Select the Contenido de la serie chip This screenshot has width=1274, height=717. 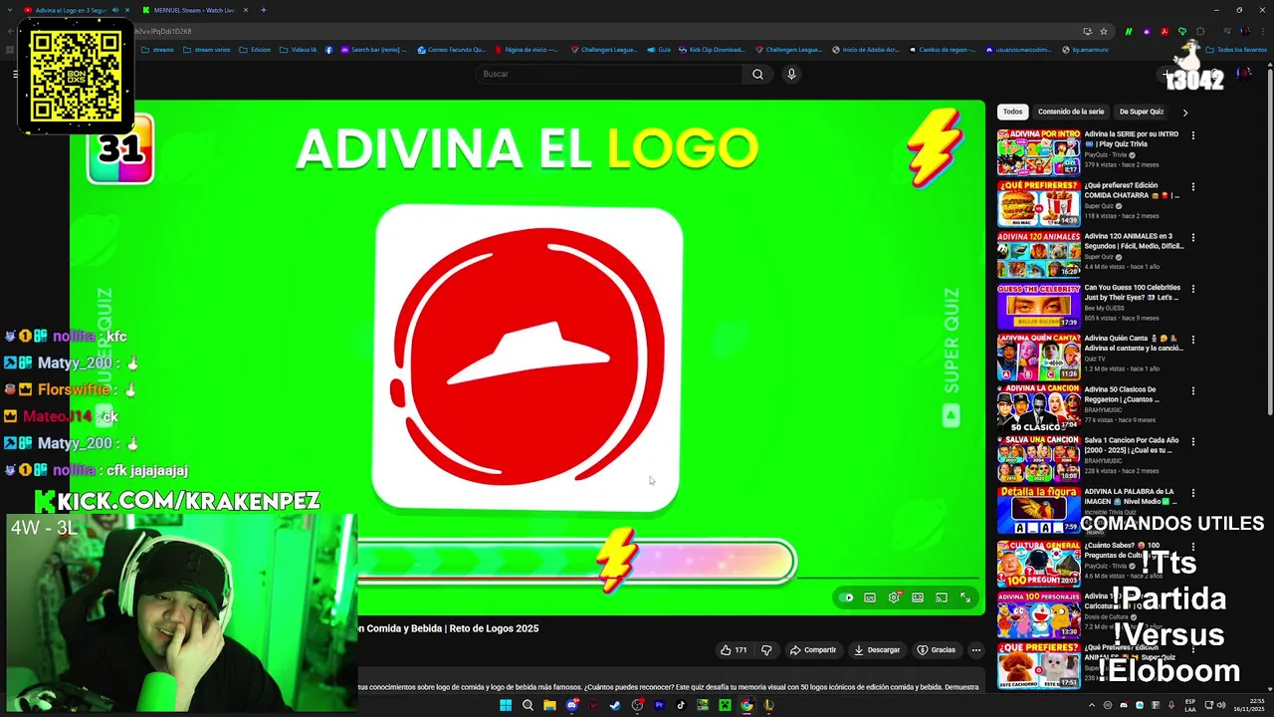tap(1071, 112)
